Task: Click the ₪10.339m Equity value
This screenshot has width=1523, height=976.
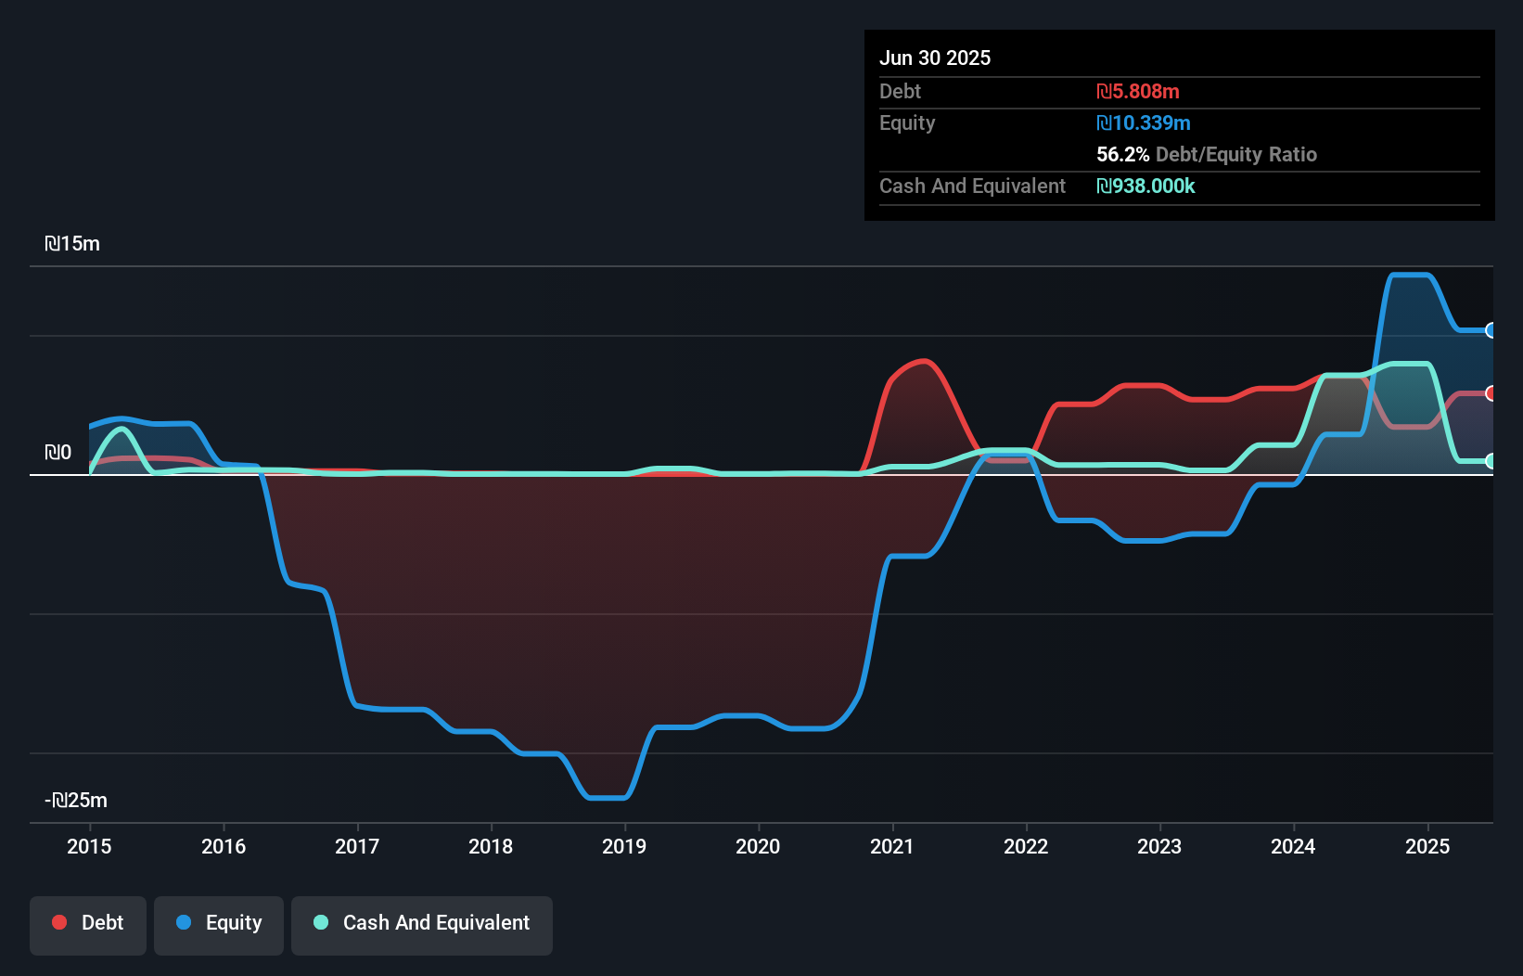Action: 1144,122
